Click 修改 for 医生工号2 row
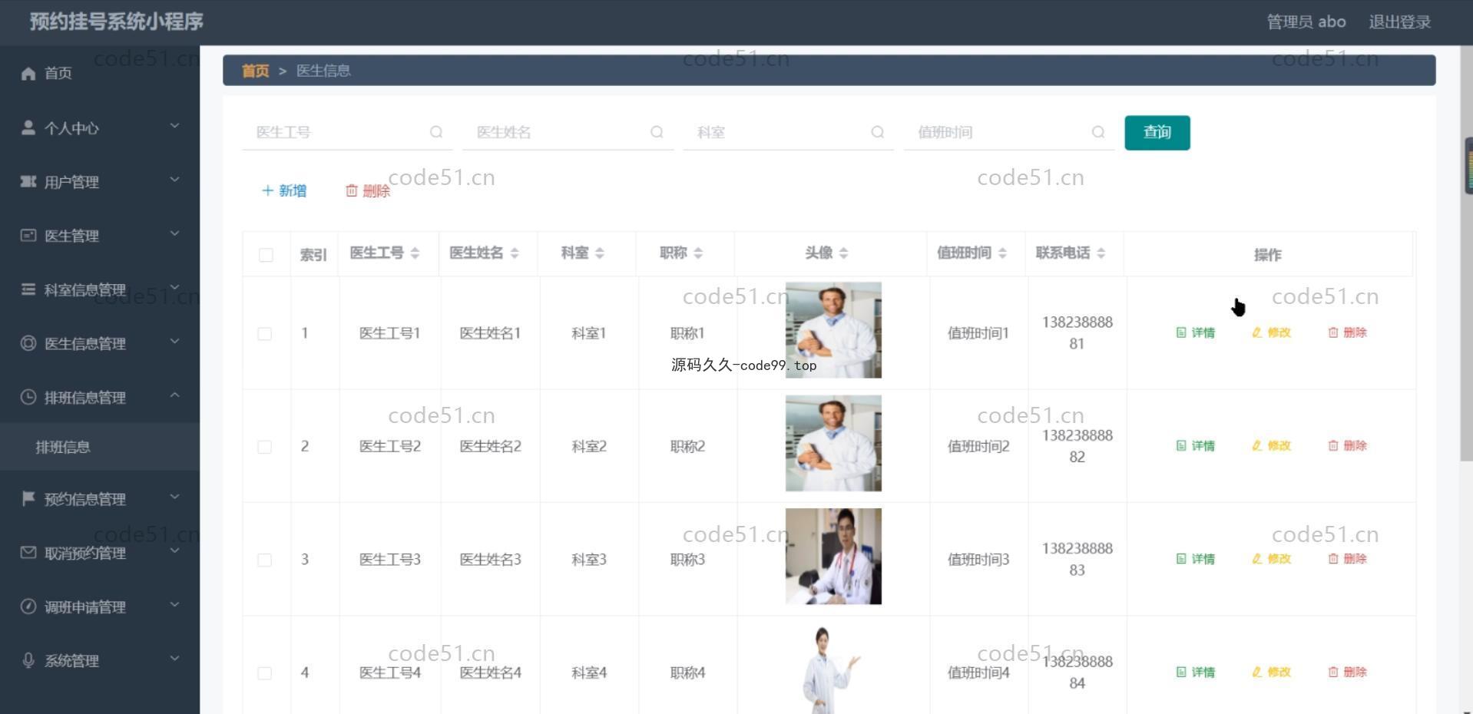1473x714 pixels. [1272, 445]
